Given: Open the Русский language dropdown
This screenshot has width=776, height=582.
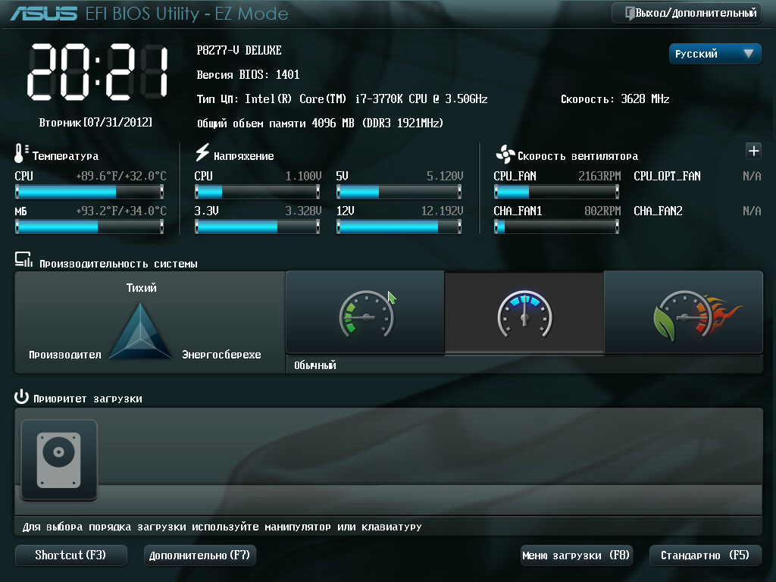Looking at the screenshot, I should 715,54.
